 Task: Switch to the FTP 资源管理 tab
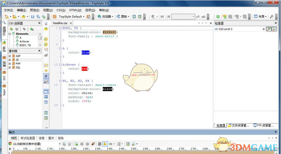(x=264, y=126)
